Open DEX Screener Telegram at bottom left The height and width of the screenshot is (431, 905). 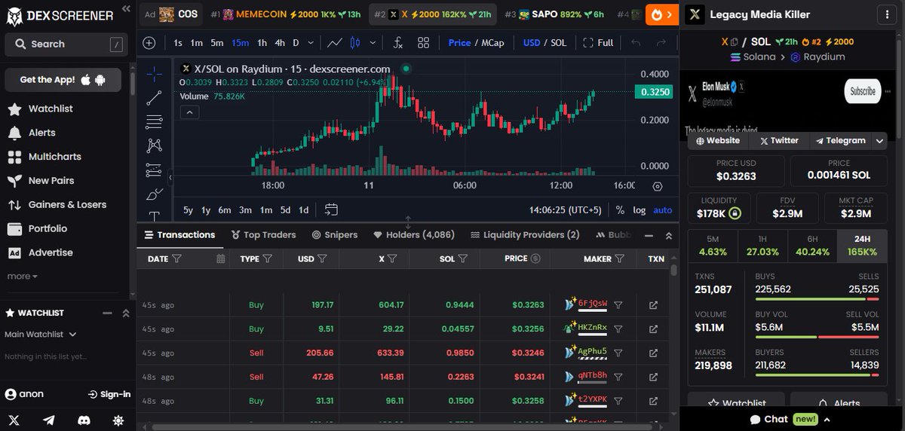pos(49,420)
